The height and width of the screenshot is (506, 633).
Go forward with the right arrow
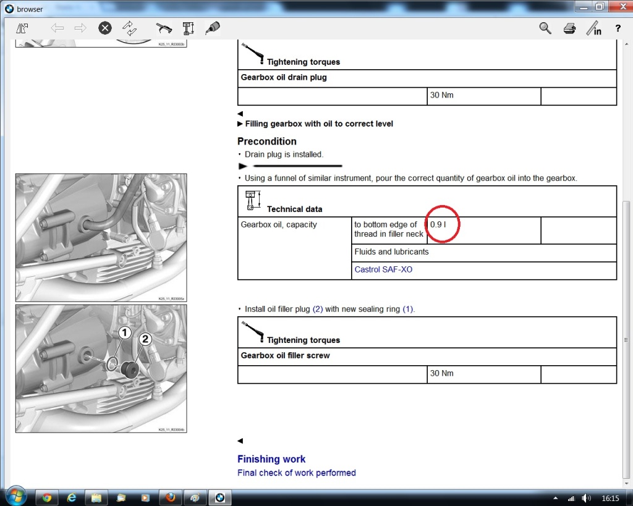pos(81,28)
